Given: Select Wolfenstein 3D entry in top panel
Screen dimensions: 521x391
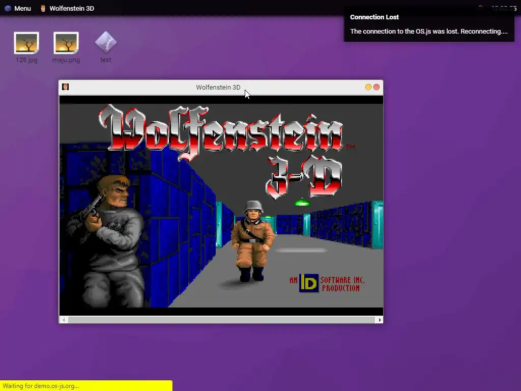Looking at the screenshot, I should 67,8.
